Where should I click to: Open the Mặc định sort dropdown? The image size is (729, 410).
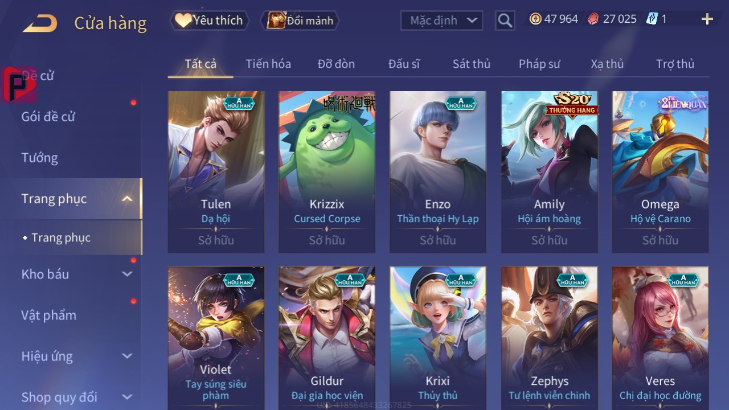tap(441, 20)
